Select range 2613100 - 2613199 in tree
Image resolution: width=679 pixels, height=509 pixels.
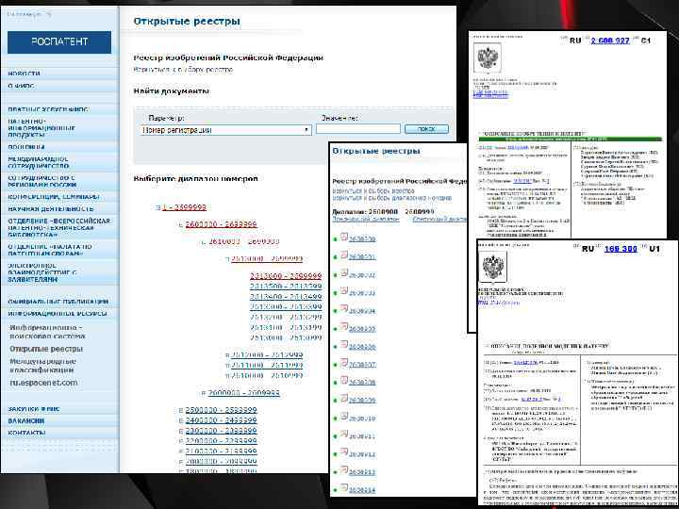pos(286,328)
